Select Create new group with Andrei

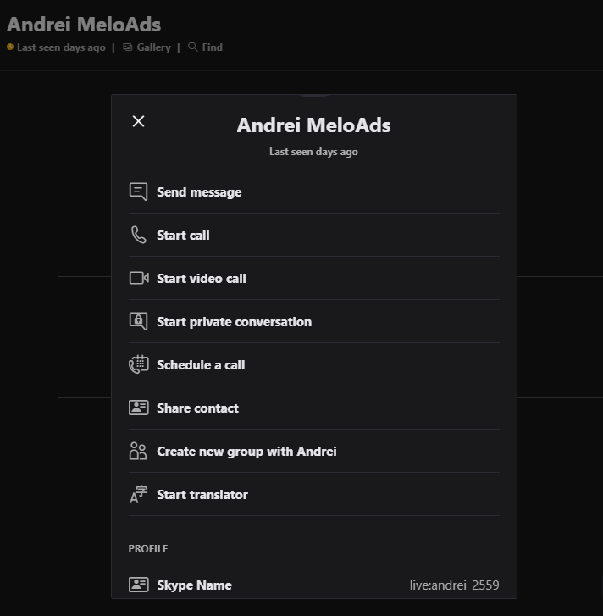tap(246, 452)
